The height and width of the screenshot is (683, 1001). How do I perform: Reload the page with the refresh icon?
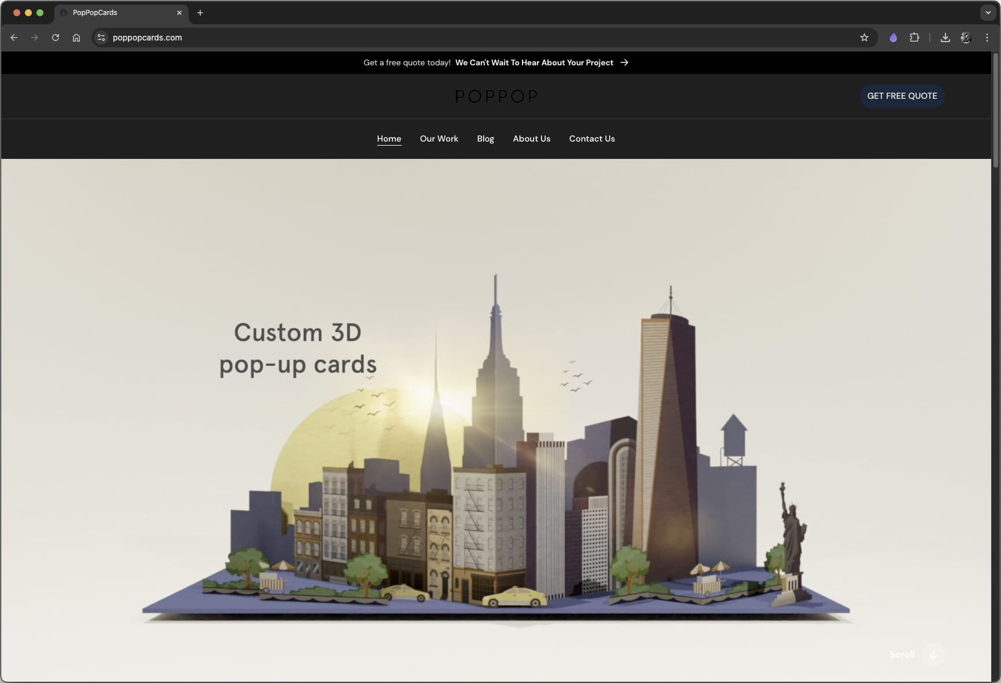coord(56,38)
